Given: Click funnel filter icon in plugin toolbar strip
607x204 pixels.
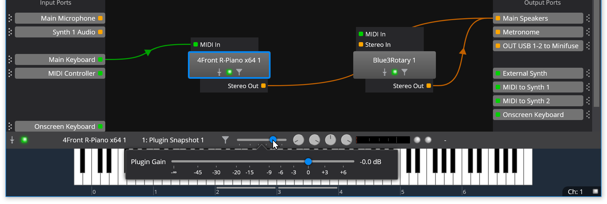Looking at the screenshot, I should [225, 140].
